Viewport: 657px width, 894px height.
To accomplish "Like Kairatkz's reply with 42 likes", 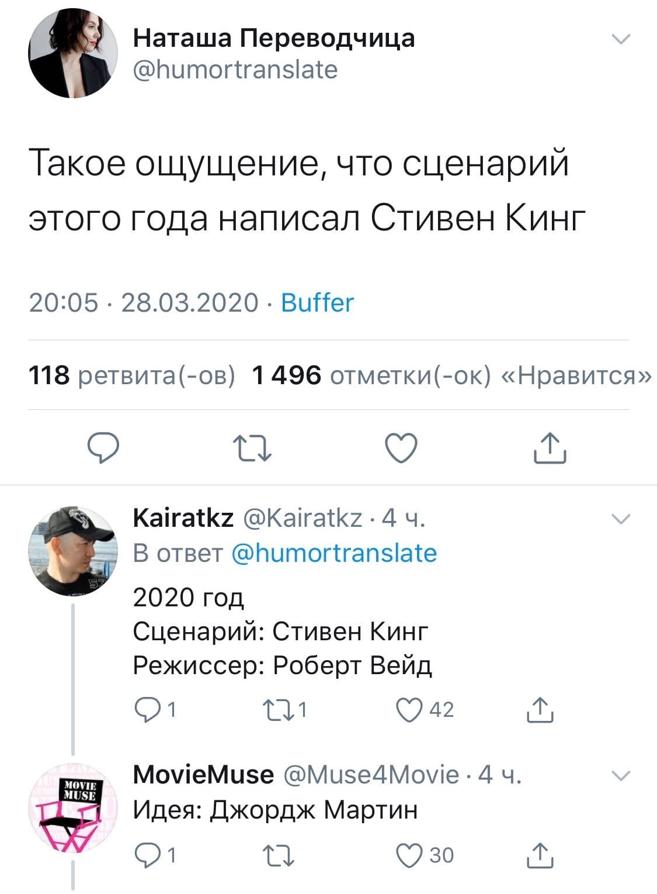I will [x=409, y=709].
